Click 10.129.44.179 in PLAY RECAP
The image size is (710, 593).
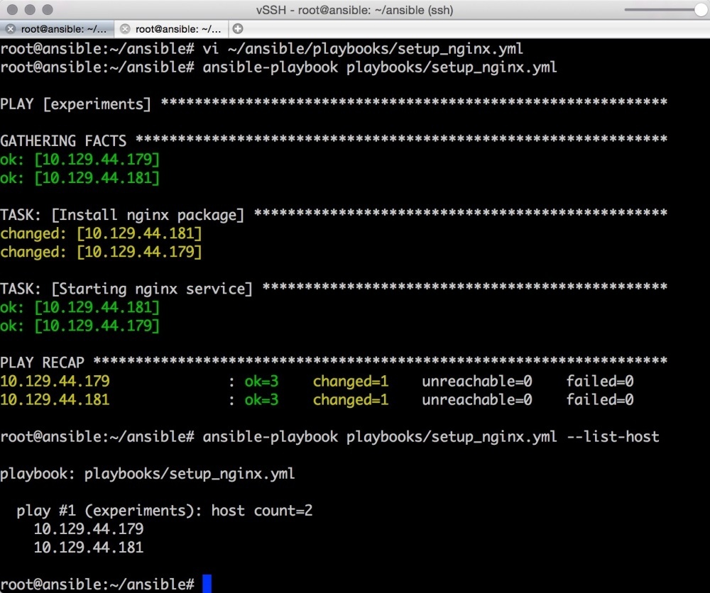pos(55,381)
